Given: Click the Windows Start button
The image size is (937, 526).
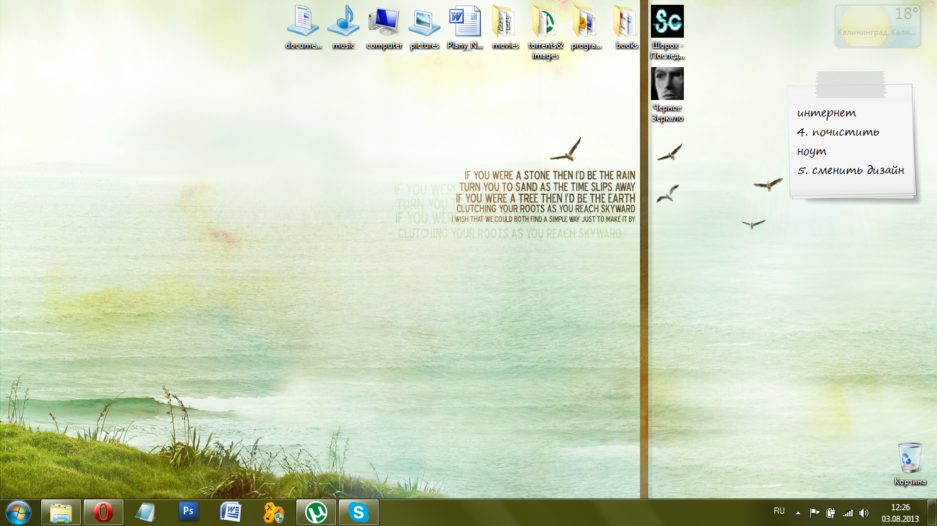Looking at the screenshot, I should (x=18, y=512).
